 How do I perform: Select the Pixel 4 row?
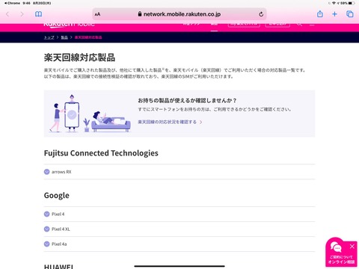179,214
